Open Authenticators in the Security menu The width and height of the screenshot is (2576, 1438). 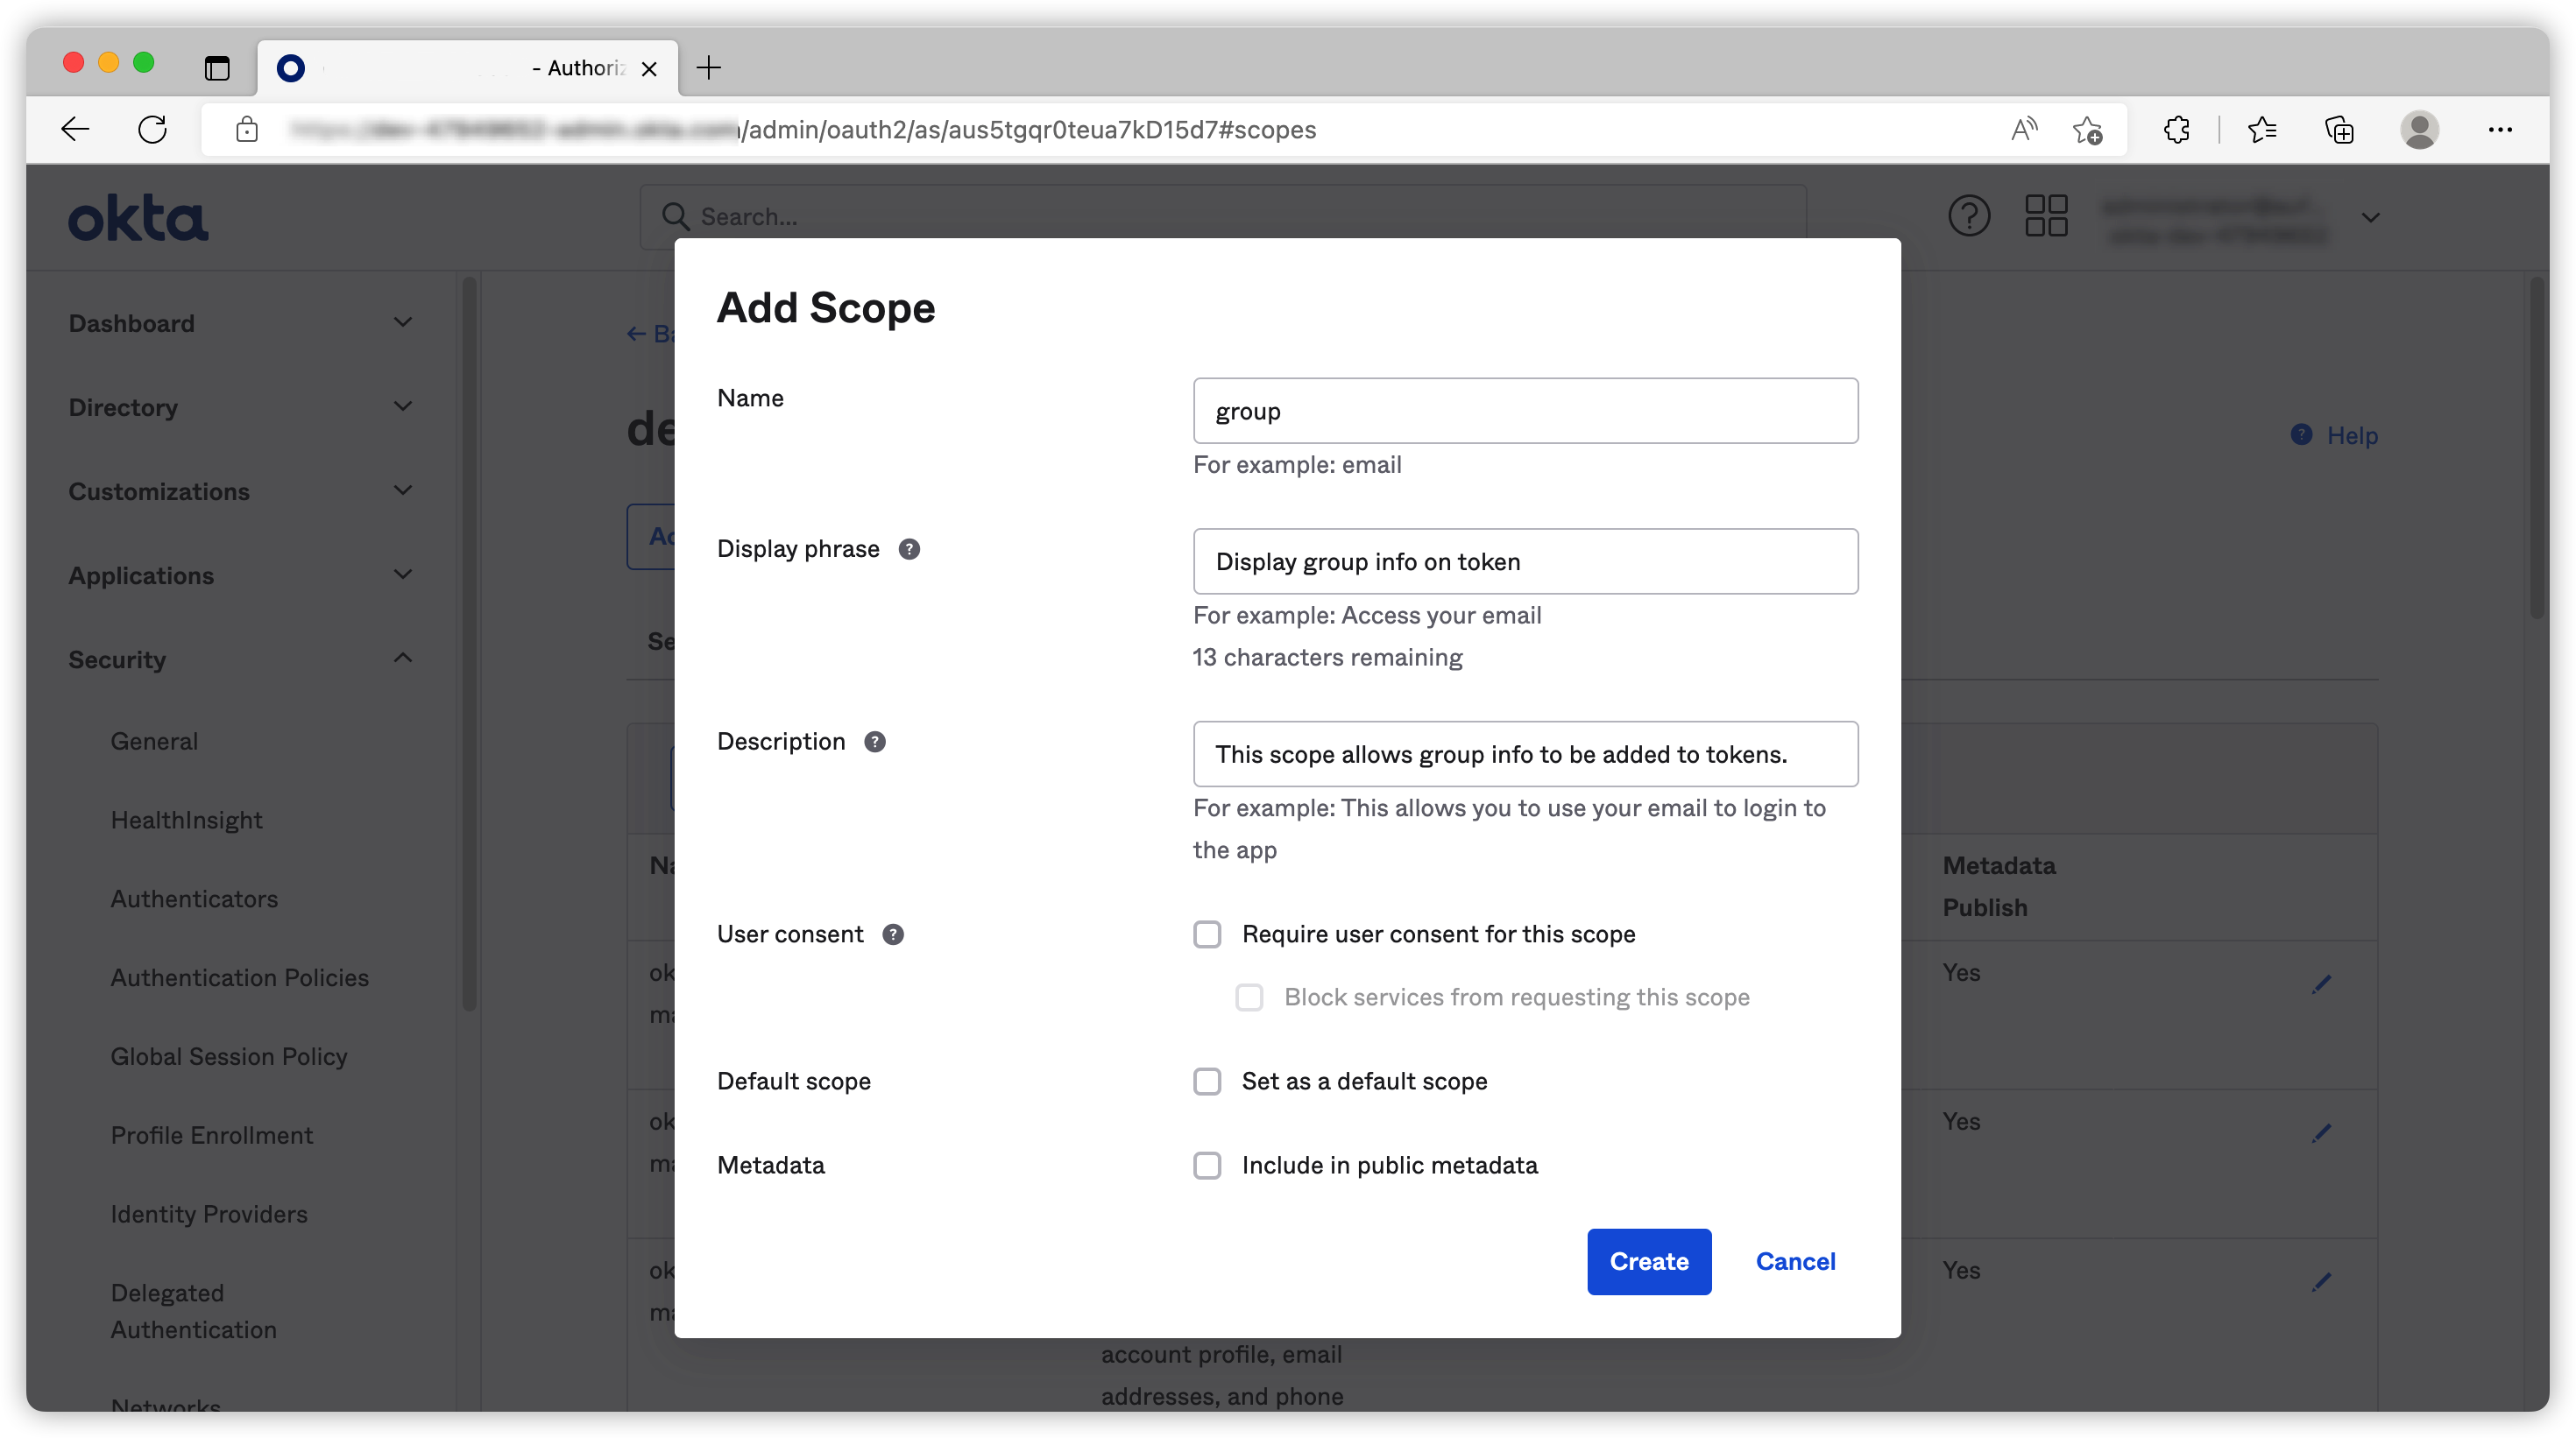[194, 899]
